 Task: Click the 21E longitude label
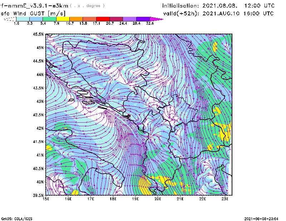(x=180, y=199)
